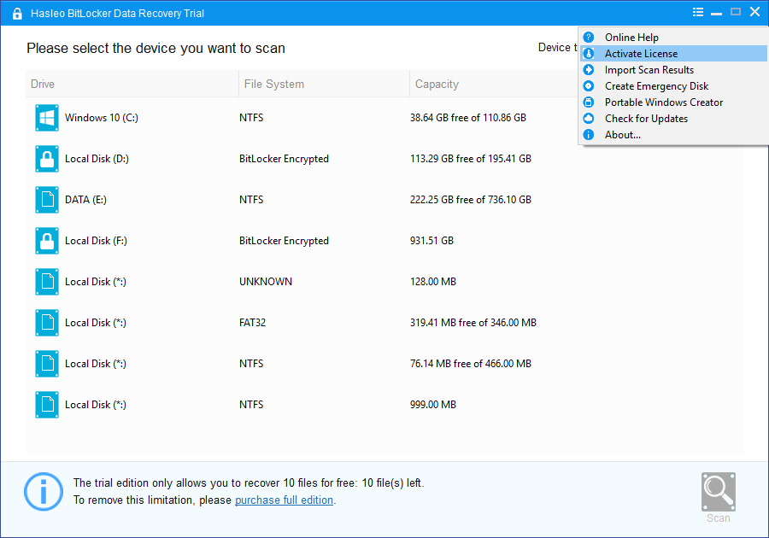This screenshot has height=538, width=769.
Task: Choose Check for Updates in the menu
Action: (674, 118)
